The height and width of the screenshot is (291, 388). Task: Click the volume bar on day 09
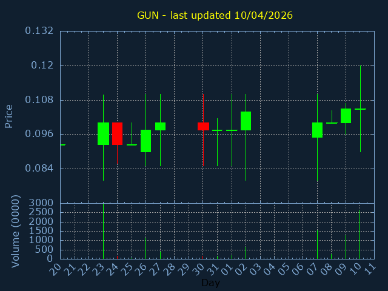pyautogui.click(x=346, y=246)
